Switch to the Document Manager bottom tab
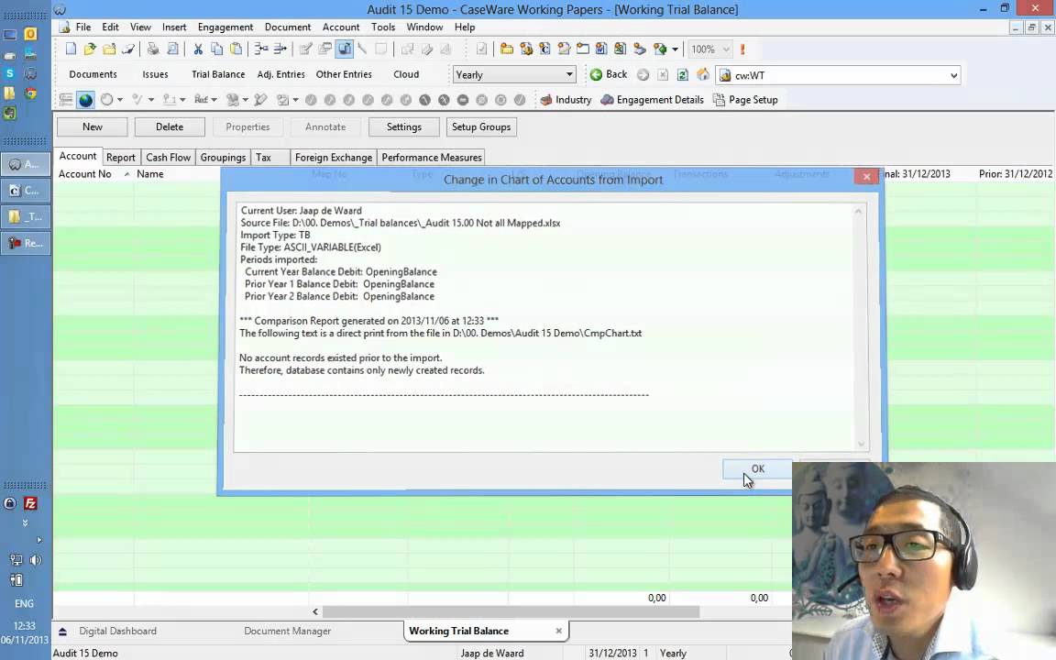This screenshot has width=1056, height=660. pyautogui.click(x=288, y=631)
